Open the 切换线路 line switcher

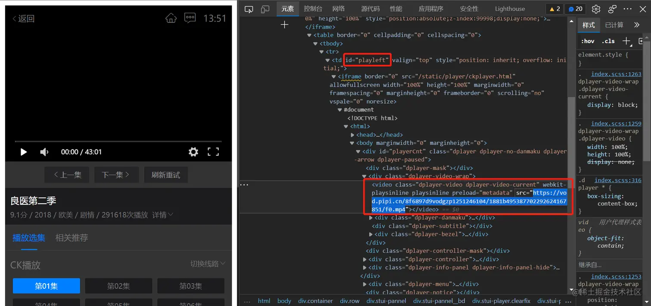tap(207, 263)
